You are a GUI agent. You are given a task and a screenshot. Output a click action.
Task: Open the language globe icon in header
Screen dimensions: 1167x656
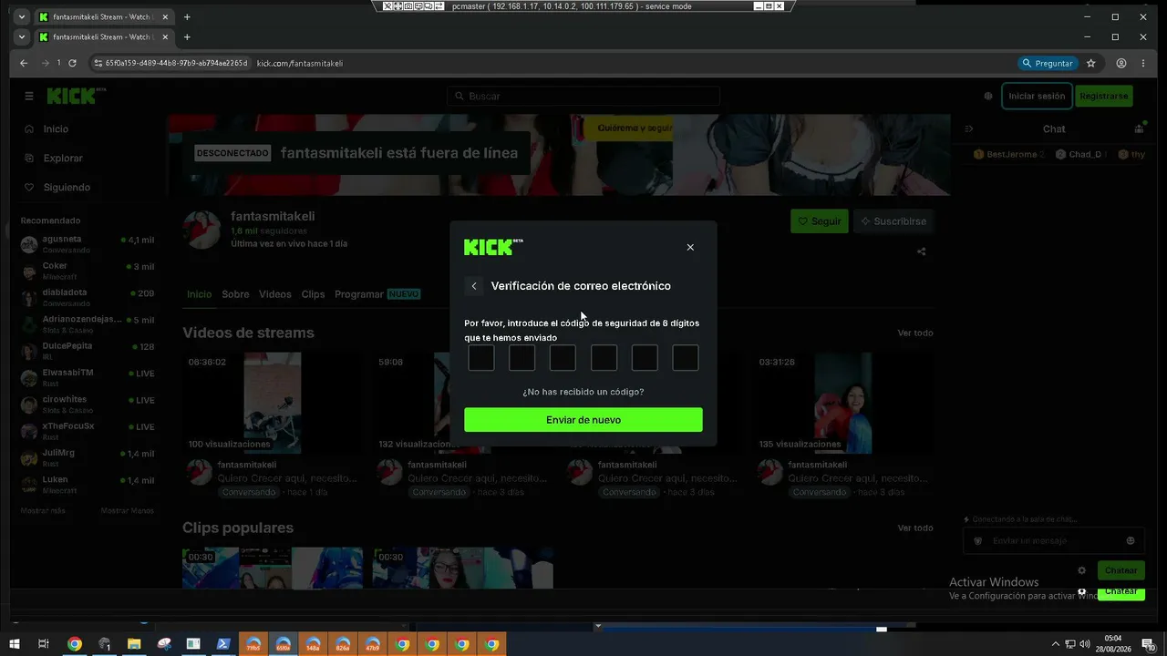click(x=988, y=96)
